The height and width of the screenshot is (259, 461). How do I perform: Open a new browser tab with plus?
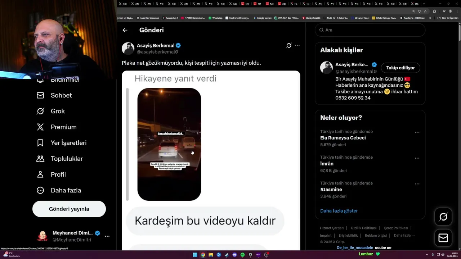tap(424, 4)
